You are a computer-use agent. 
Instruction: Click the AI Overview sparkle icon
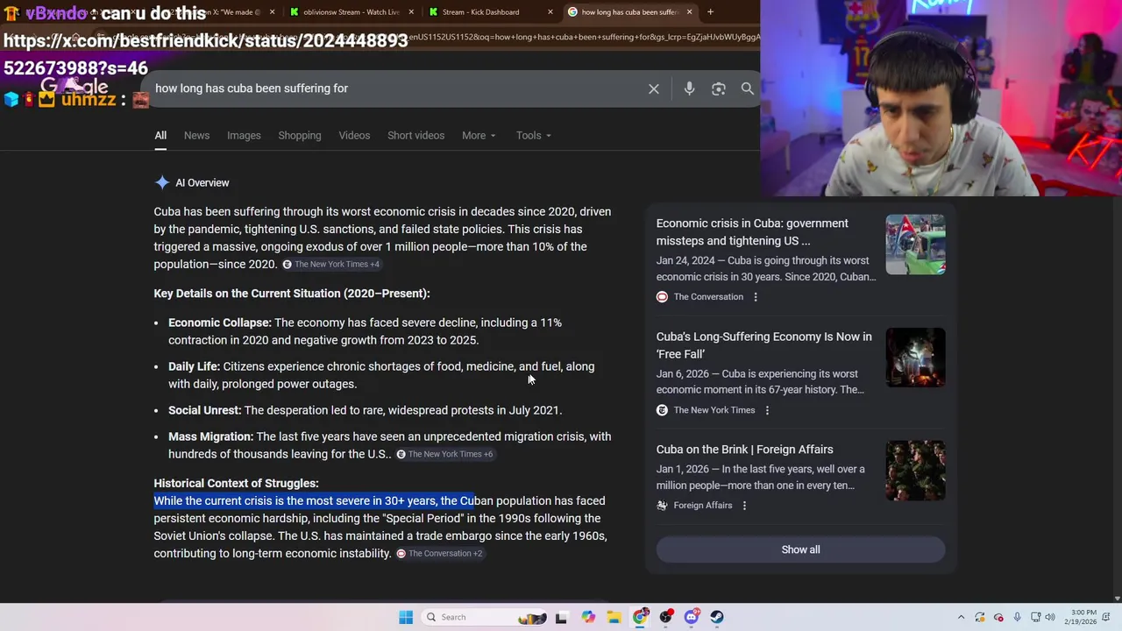click(x=162, y=182)
